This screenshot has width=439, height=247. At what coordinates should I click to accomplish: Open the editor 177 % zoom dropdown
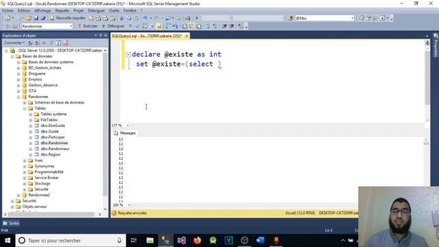(x=128, y=126)
